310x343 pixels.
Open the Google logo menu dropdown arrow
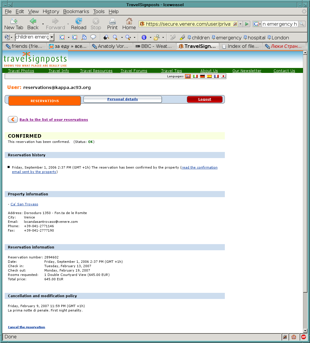[11, 38]
